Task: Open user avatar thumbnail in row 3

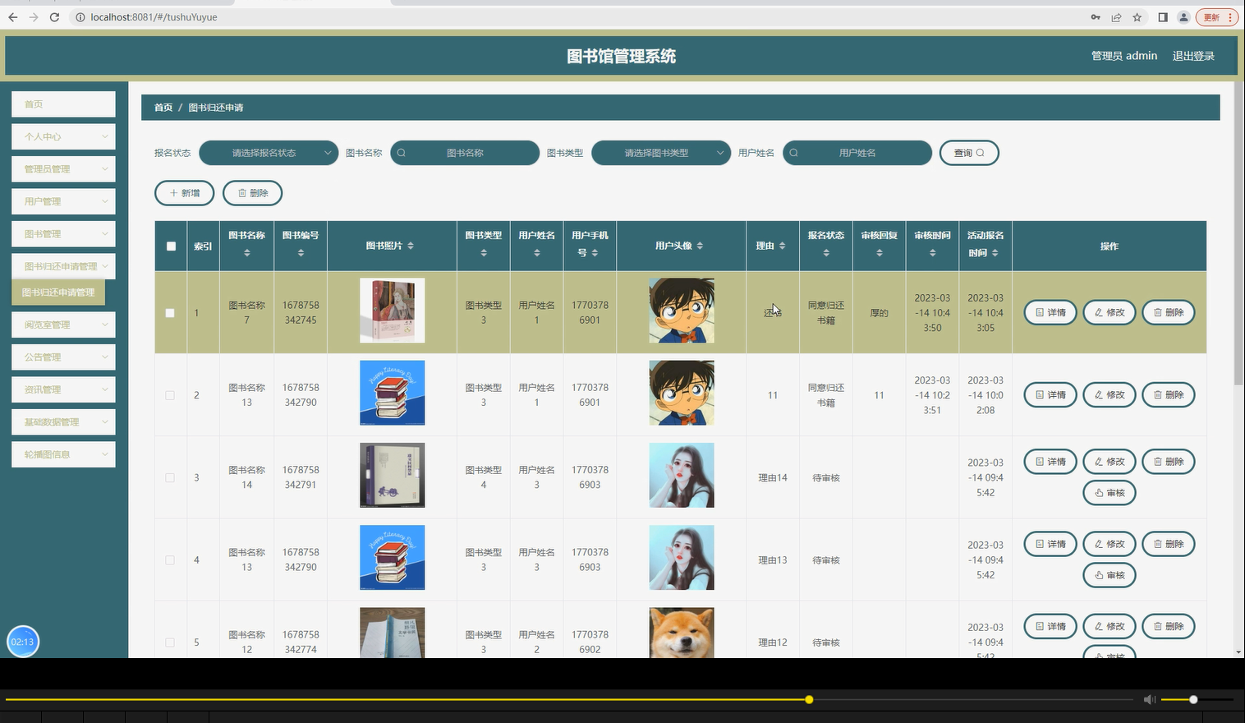Action: coord(682,475)
